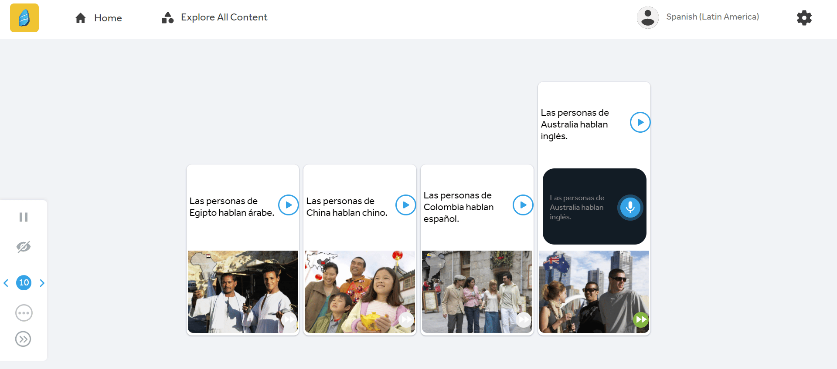Open the user profile avatar
This screenshot has width=837, height=369.
pyautogui.click(x=647, y=17)
